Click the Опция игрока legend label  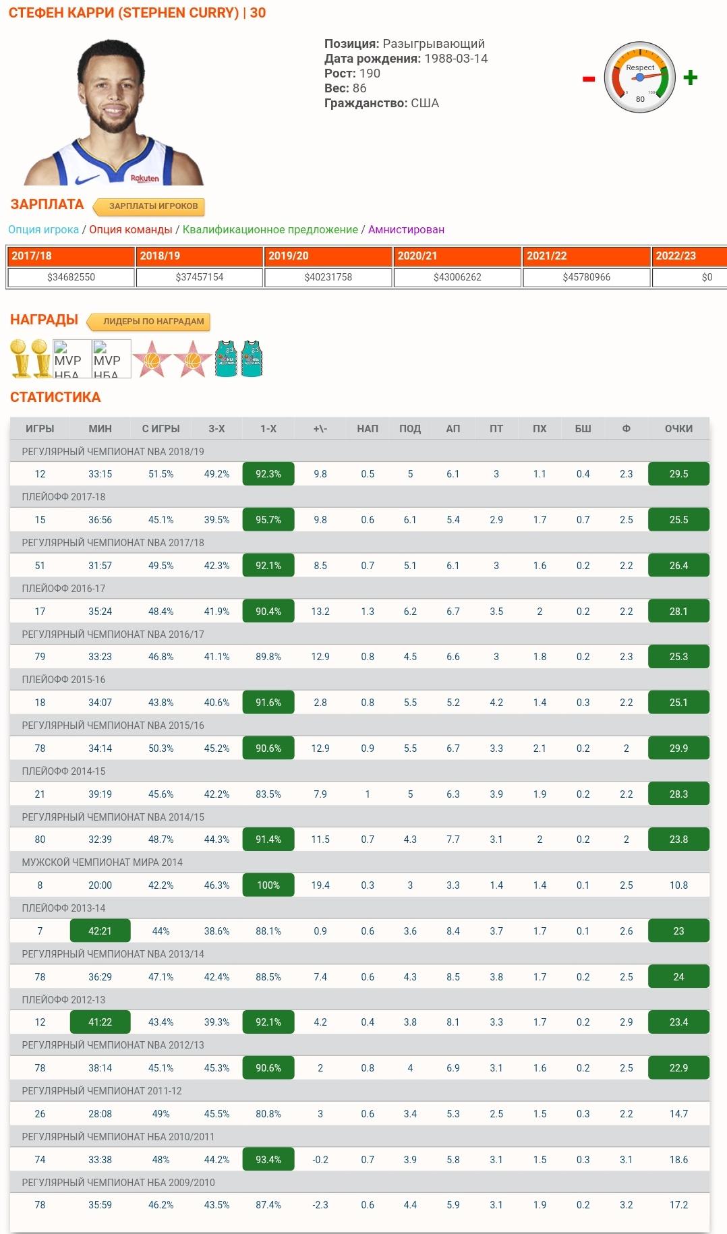click(44, 229)
